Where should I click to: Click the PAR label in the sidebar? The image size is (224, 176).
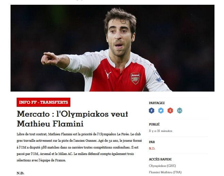(152, 142)
